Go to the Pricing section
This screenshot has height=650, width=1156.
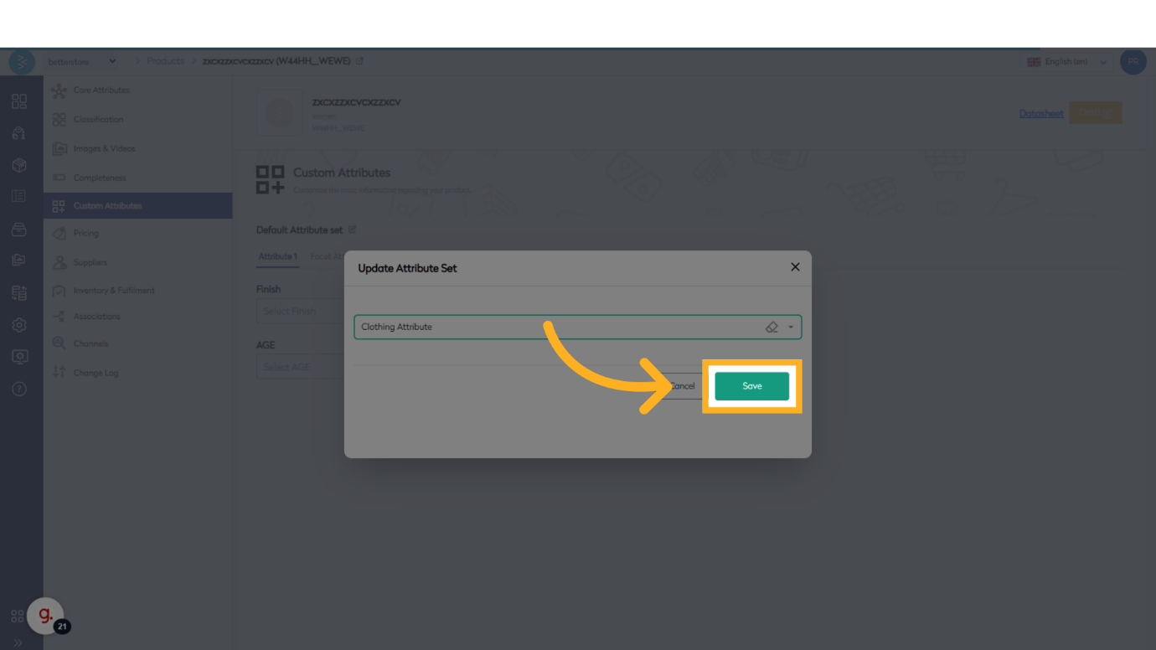tap(85, 234)
